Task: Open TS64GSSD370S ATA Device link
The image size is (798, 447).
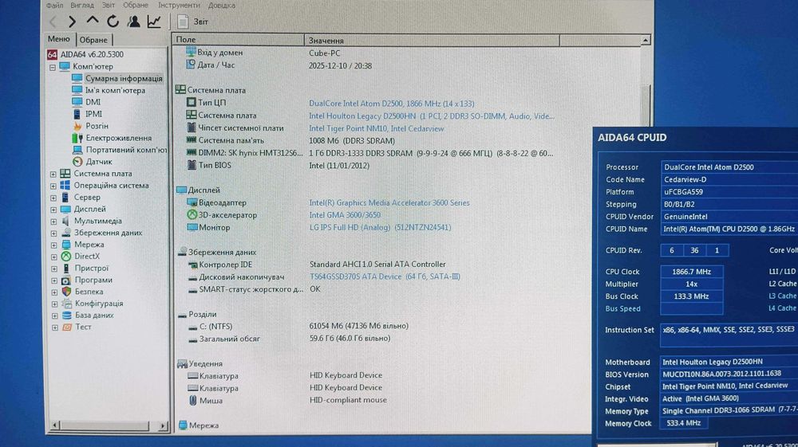Action: coord(385,276)
